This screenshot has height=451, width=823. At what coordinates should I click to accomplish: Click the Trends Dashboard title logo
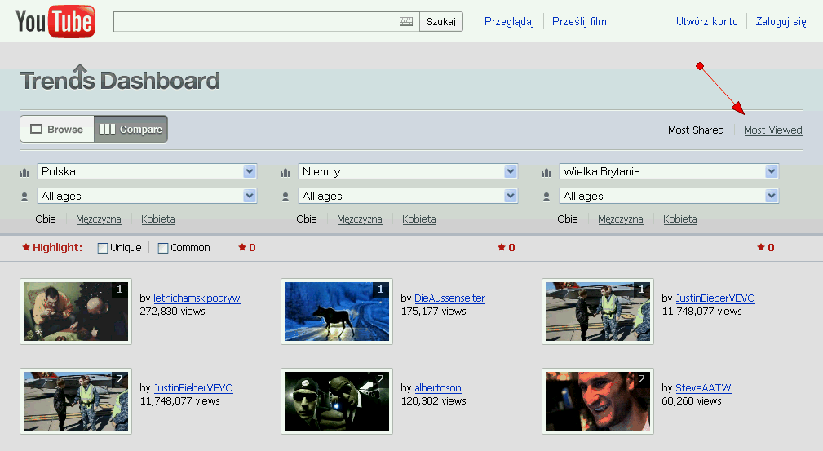point(120,79)
